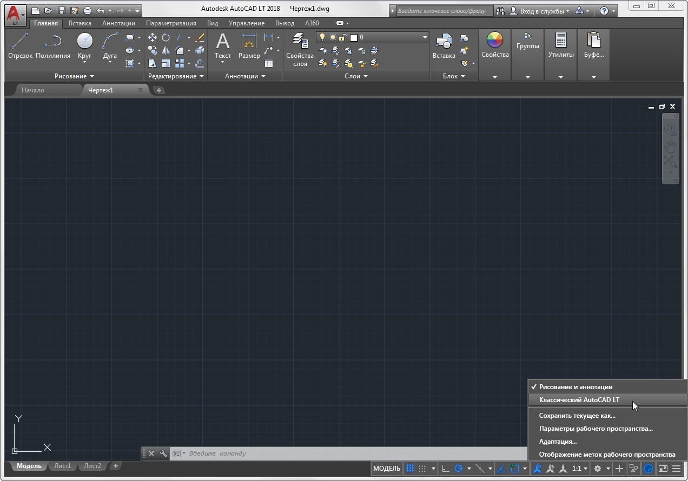688x481 pixels.
Task: Select the Полилиния polyline tool
Action: [x=53, y=46]
